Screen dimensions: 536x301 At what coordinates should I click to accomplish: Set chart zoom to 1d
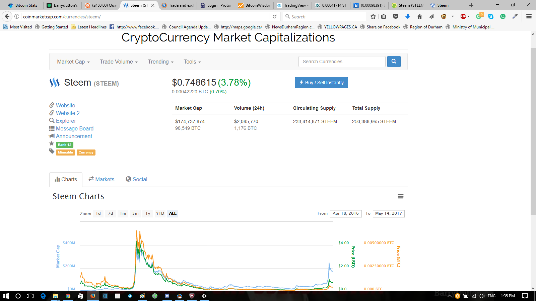[98, 213]
